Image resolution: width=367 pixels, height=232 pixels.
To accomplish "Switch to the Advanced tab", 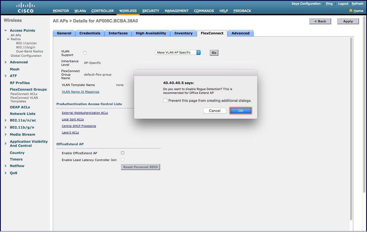I will pyautogui.click(x=241, y=33).
